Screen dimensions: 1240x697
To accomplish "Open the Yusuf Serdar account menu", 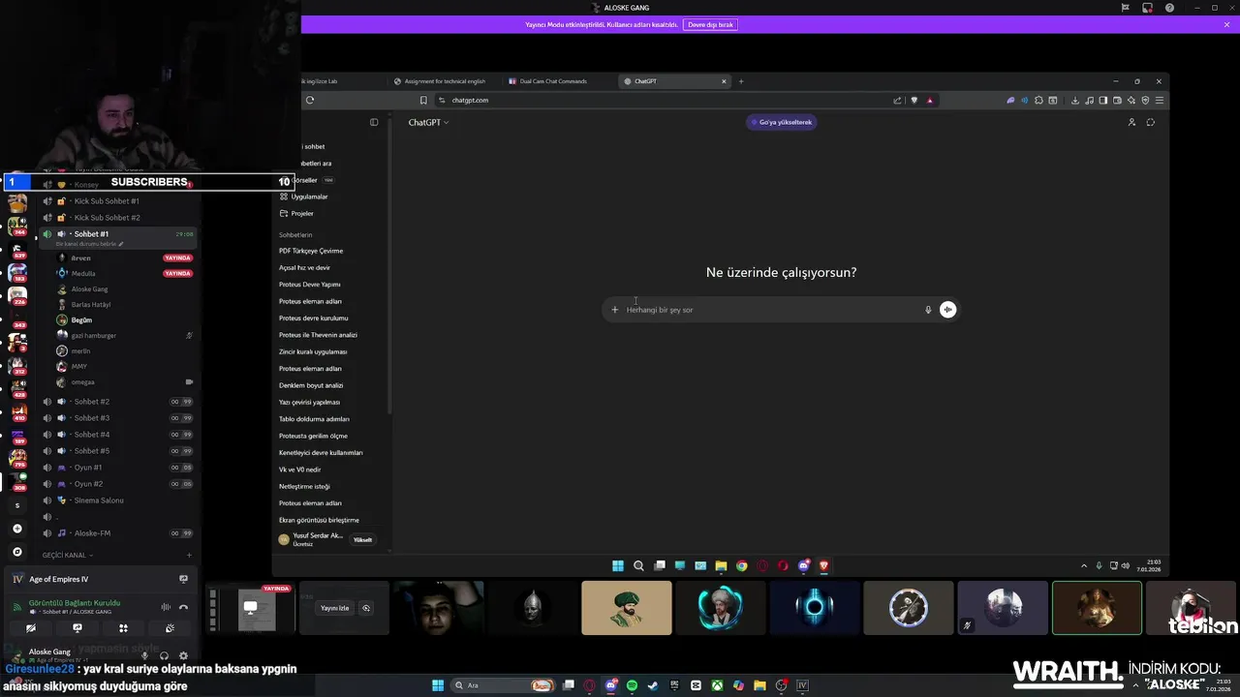I will coord(312,539).
